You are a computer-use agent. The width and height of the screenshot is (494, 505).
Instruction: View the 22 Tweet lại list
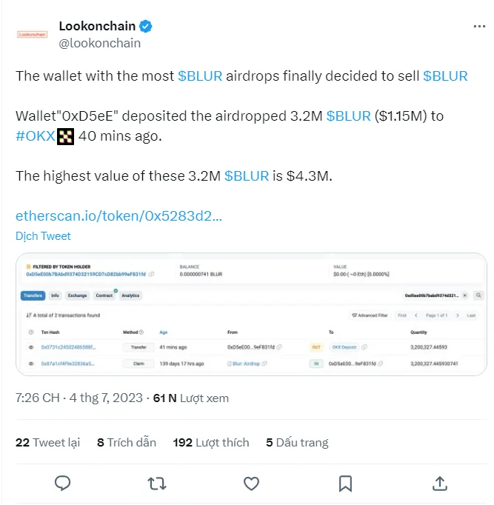[x=47, y=443]
